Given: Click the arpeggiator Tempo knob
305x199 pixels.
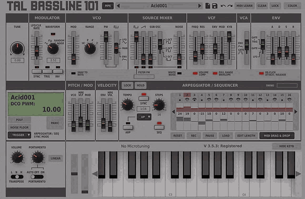Looking at the screenshot, I should (x=127, y=105).
